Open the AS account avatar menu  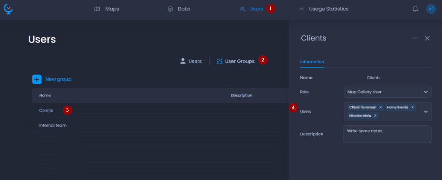point(431,9)
